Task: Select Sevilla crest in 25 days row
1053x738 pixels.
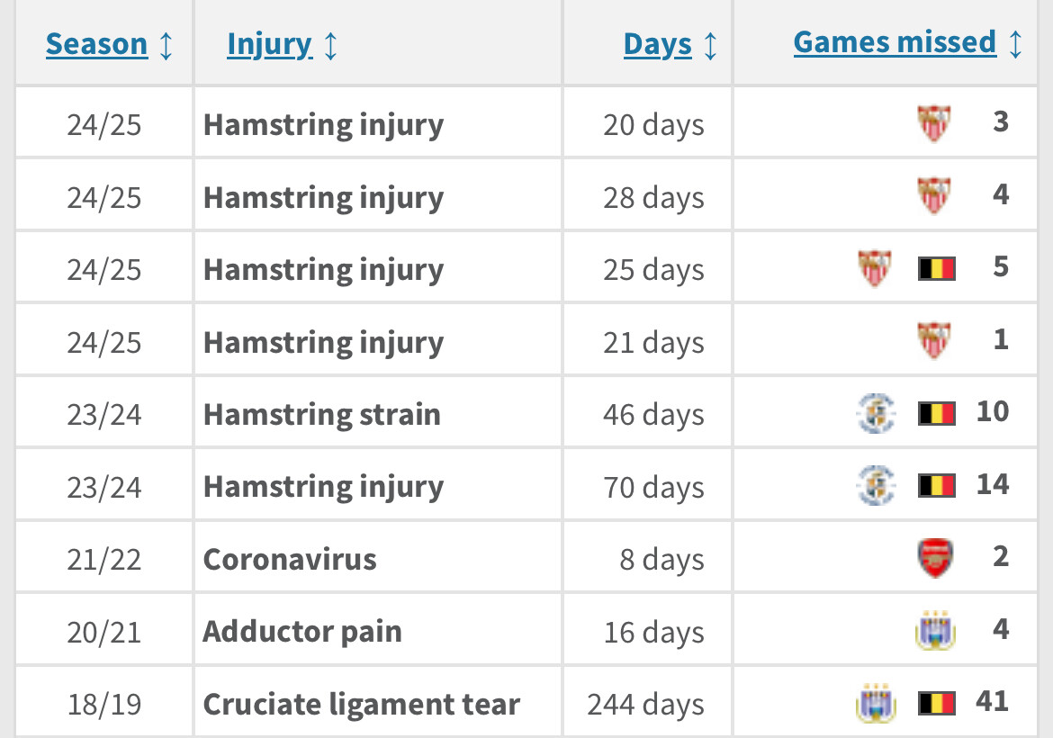Action: click(x=875, y=268)
